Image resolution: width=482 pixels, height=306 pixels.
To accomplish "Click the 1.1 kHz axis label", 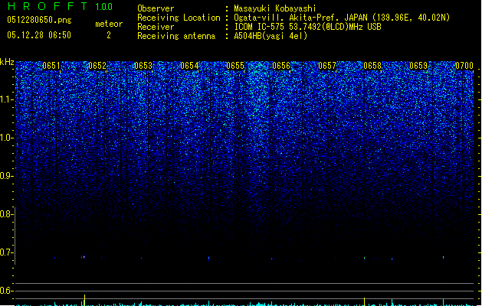I will (6, 99).
